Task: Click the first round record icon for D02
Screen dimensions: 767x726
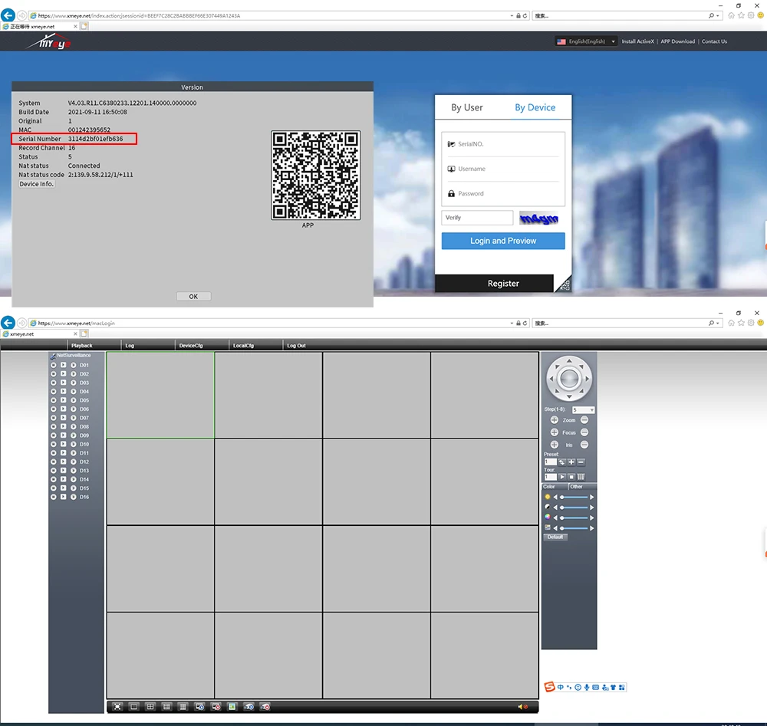Action: click(x=54, y=374)
